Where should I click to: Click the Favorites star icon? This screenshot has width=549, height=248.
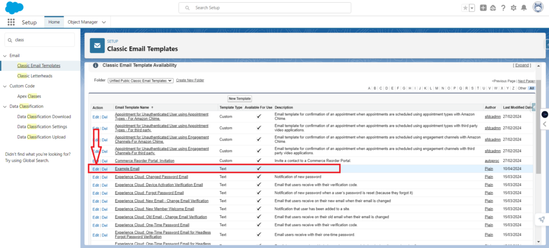tap(465, 8)
